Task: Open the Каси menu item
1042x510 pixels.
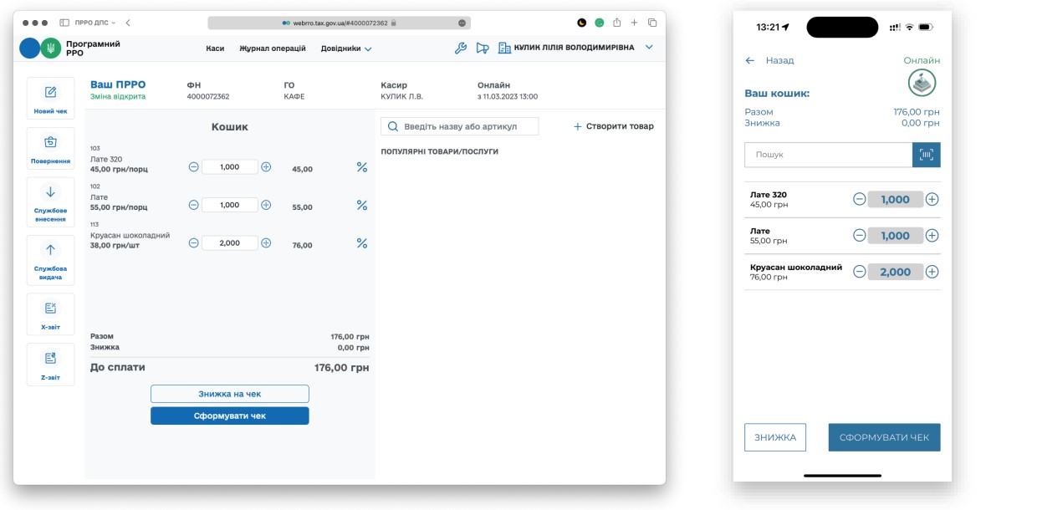Action: pos(215,48)
